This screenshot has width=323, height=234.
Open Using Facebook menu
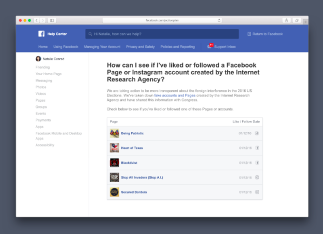[66, 47]
